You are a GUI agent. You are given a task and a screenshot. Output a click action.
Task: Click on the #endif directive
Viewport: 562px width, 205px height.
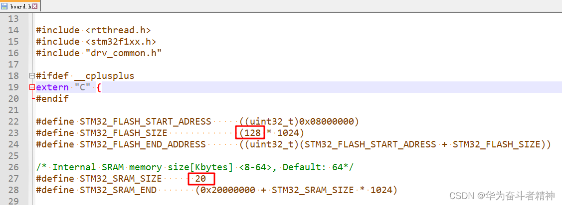click(x=52, y=99)
